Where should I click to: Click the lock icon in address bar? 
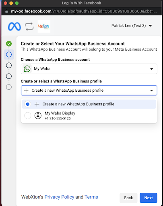(6, 11)
